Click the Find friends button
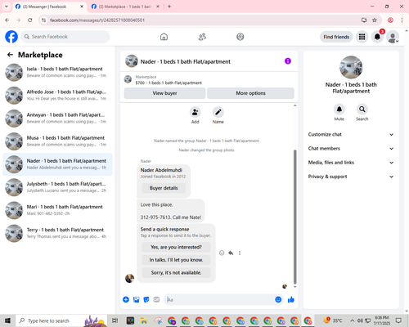This screenshot has width=409, height=327. point(336,37)
